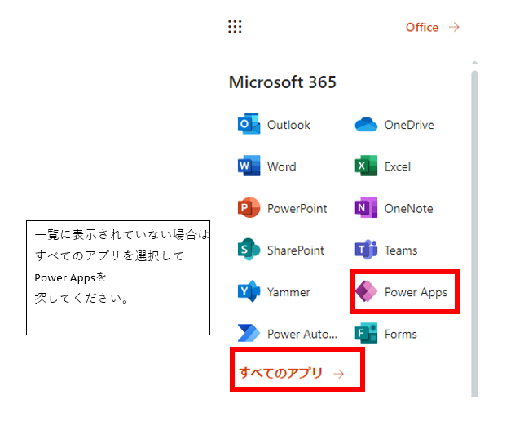This screenshot has height=430, width=524.
Task: Click the Teams text label
Action: (401, 250)
